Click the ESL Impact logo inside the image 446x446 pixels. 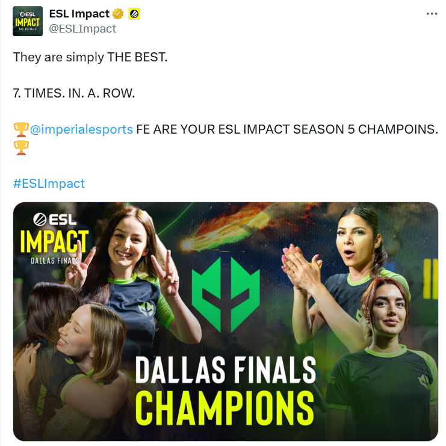54,238
